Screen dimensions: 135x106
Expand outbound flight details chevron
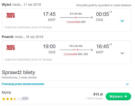122,21
